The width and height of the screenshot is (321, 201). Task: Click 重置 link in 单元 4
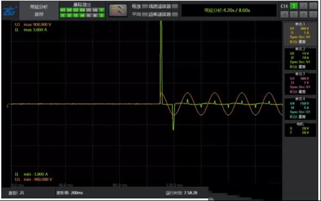tap(302, 117)
